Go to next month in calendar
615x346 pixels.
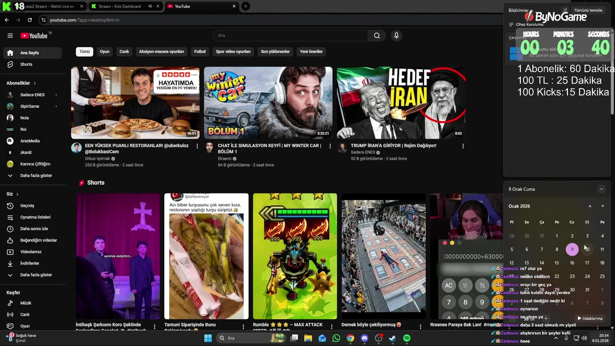(x=603, y=206)
